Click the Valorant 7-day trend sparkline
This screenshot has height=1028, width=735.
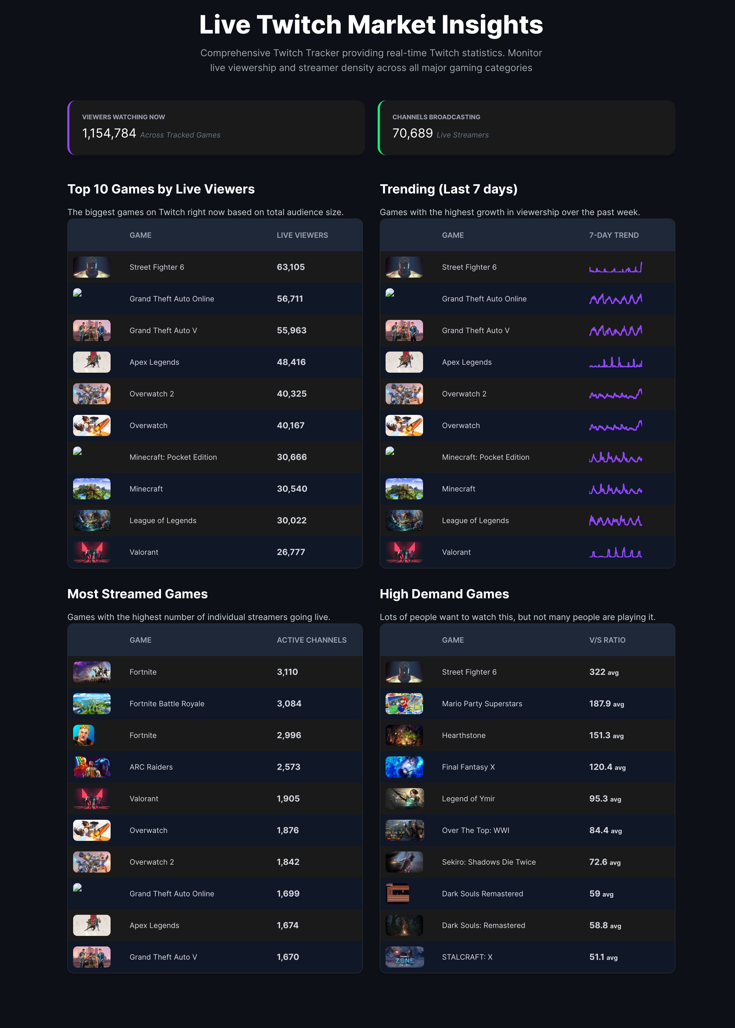coord(615,552)
